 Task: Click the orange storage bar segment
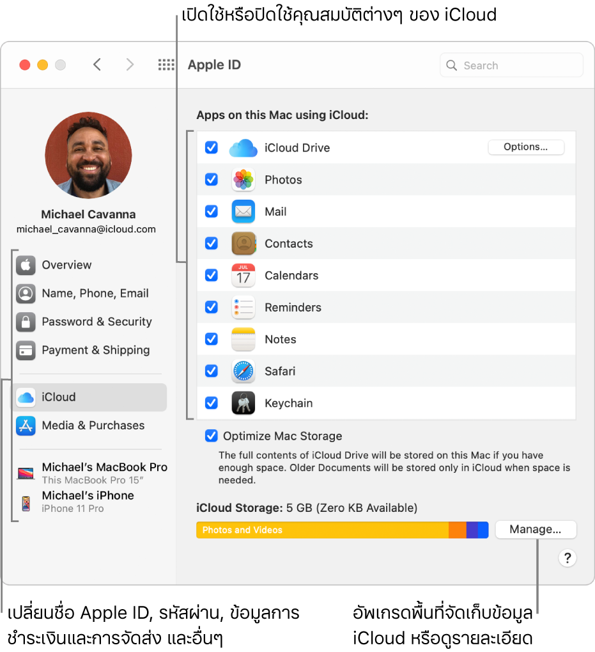click(x=458, y=530)
